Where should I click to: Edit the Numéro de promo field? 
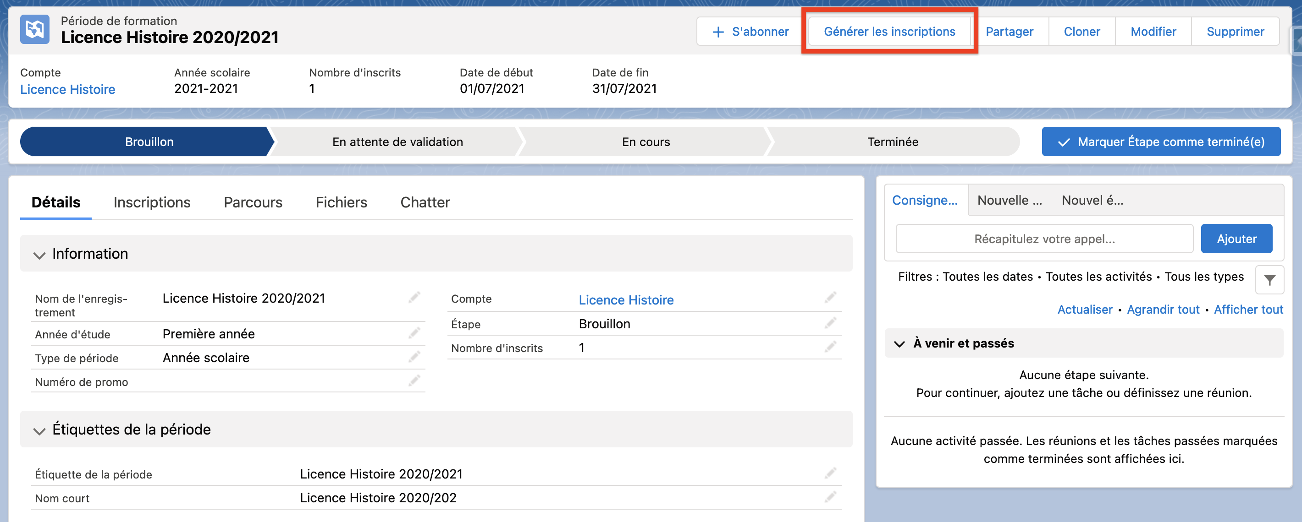coord(414,381)
